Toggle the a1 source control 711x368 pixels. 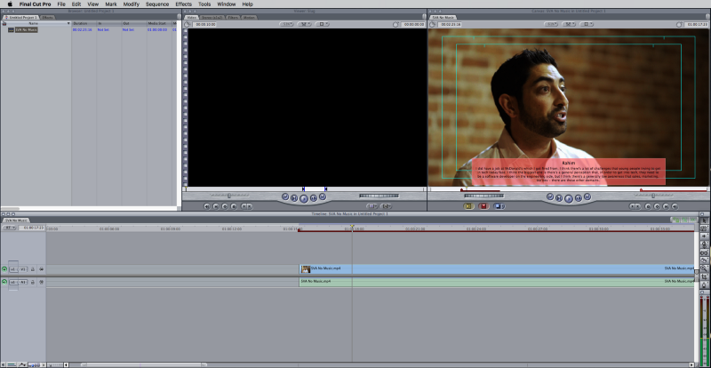(x=12, y=282)
